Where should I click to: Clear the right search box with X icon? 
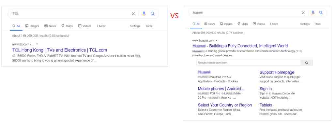(x=303, y=13)
